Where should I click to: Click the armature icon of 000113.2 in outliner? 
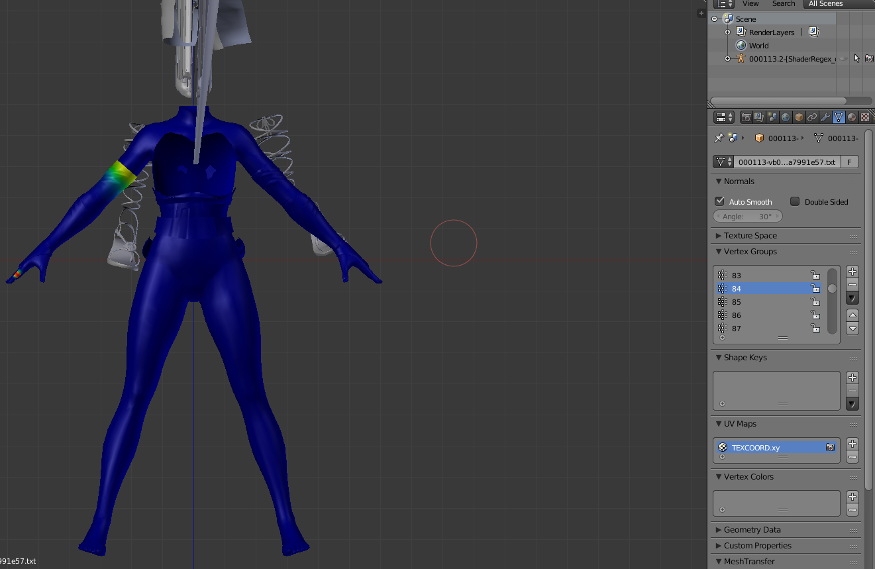741,58
